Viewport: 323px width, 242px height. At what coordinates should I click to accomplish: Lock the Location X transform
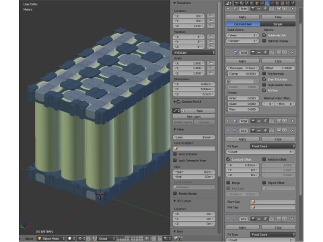[x=211, y=16]
